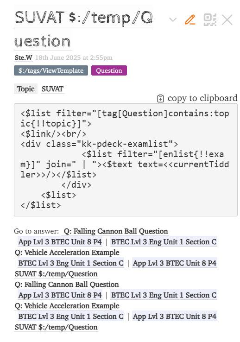Open the first Q: Vehicle Acceleration Example link
This screenshot has width=240, height=342.
(x=67, y=253)
